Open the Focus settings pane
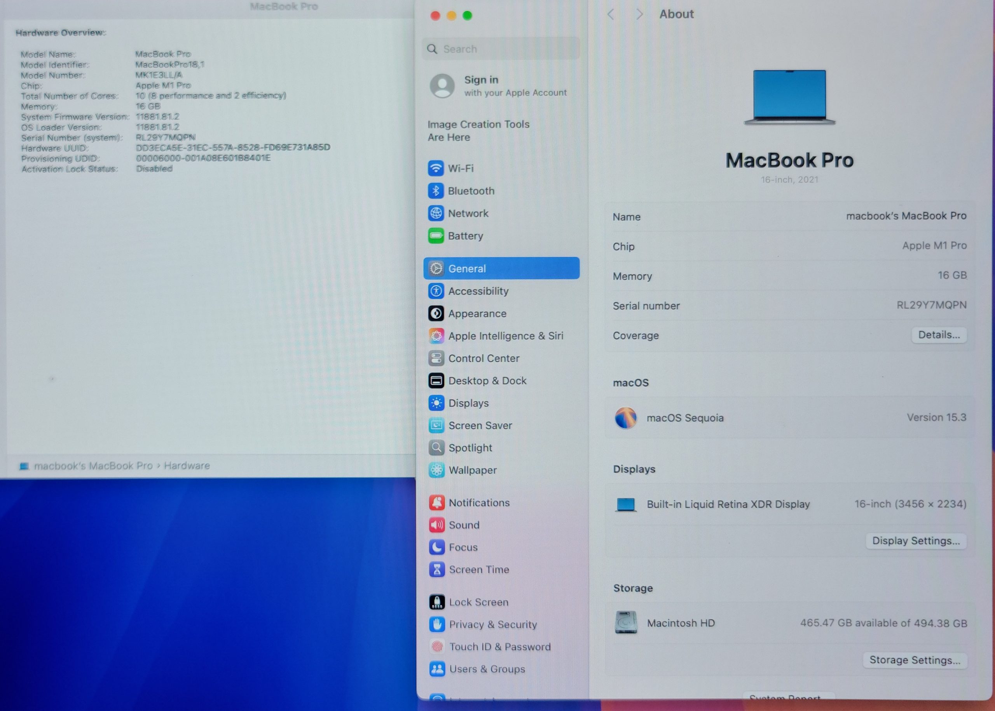This screenshot has height=711, width=995. click(x=463, y=547)
